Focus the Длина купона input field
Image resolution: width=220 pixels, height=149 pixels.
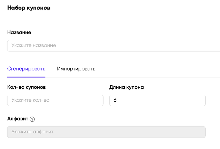point(158,100)
